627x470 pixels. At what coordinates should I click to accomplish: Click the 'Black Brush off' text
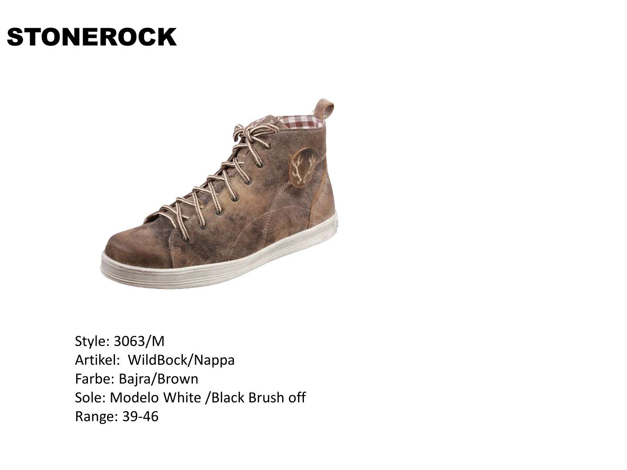pos(258,397)
